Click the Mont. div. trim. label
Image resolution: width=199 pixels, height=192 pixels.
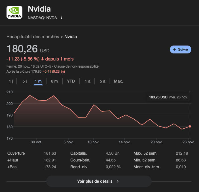point(147,167)
